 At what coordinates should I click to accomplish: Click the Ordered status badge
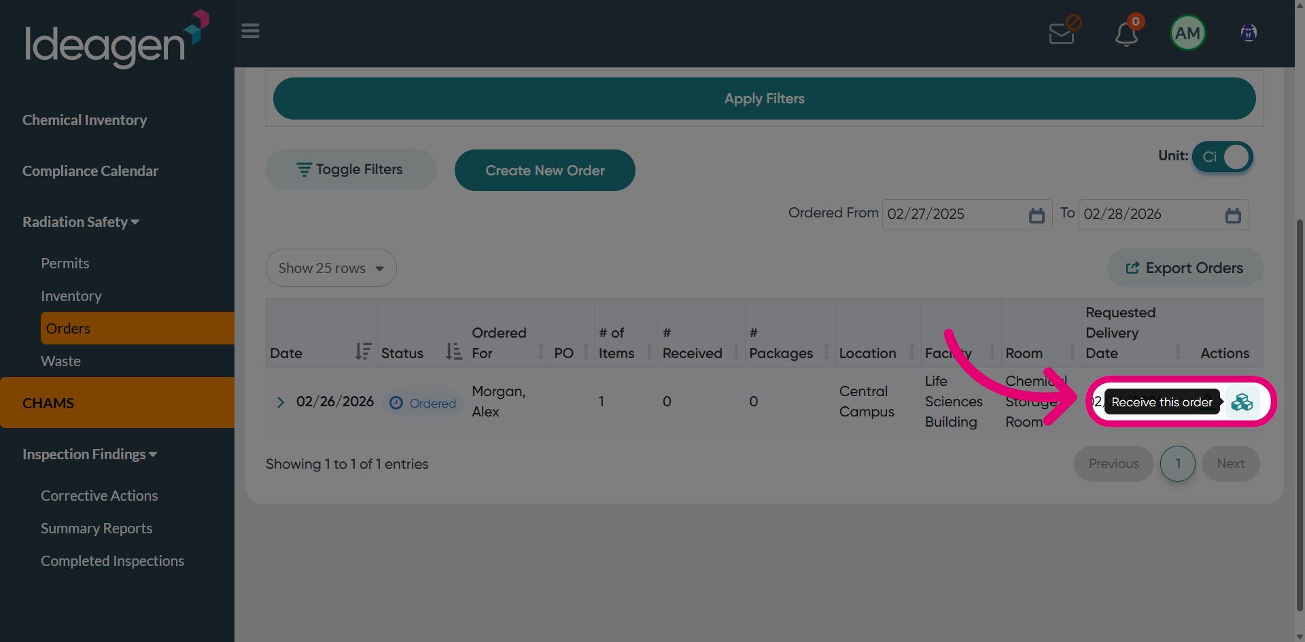423,403
